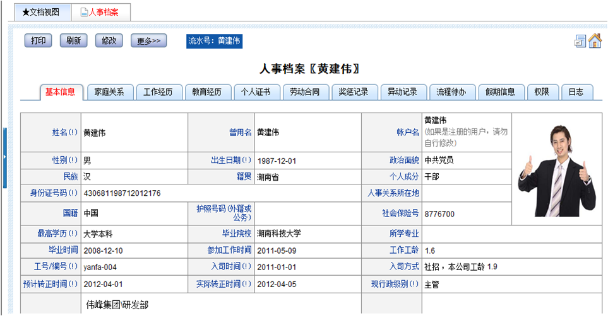The image size is (608, 316).
Task: Click the 大学本科 education value
Action: (98, 234)
